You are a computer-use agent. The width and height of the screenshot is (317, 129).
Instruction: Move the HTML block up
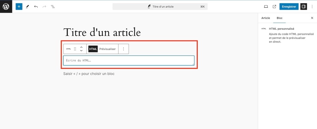tap(81, 47)
